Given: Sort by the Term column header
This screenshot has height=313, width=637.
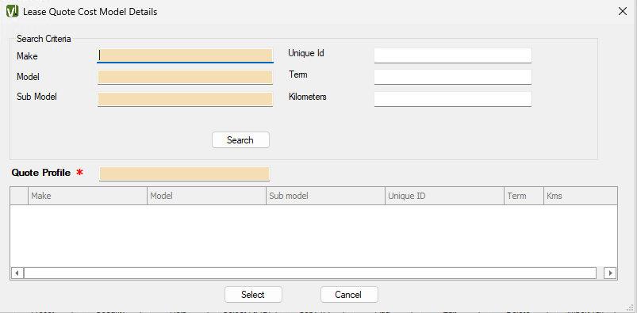Looking at the screenshot, I should tap(524, 196).
